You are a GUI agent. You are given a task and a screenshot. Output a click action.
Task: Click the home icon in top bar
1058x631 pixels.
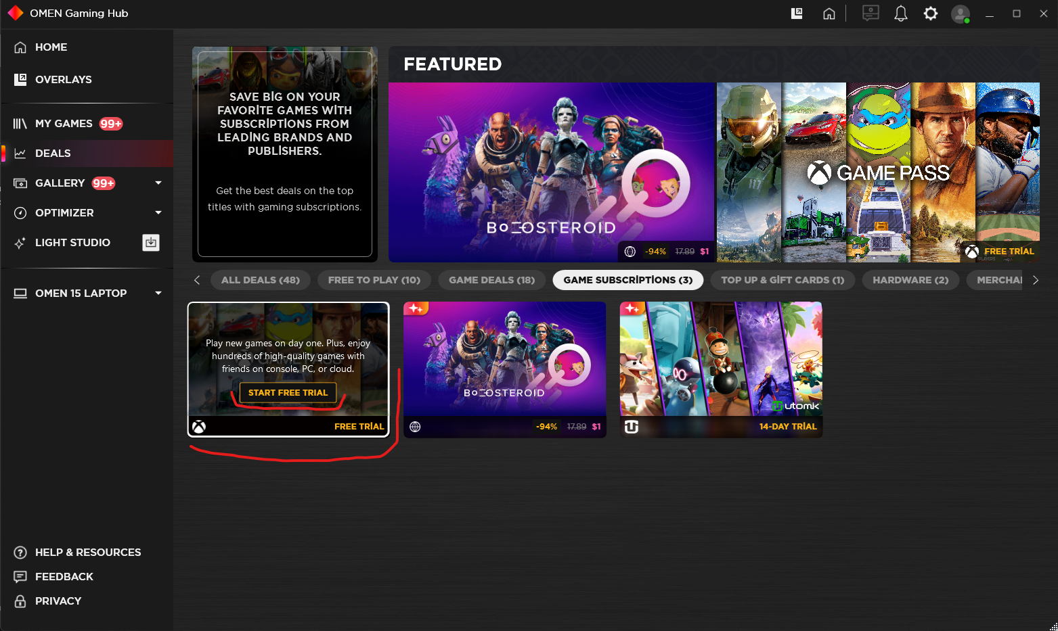click(x=829, y=14)
